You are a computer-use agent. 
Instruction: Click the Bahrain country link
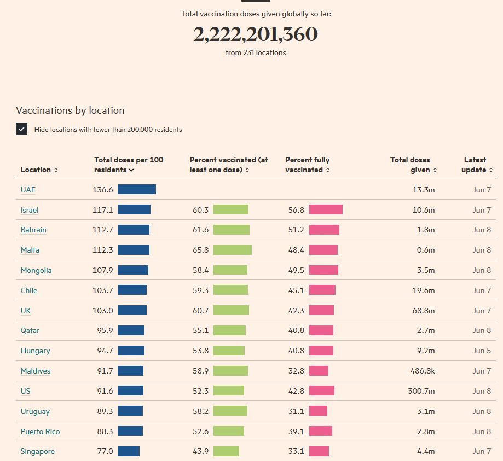[33, 230]
